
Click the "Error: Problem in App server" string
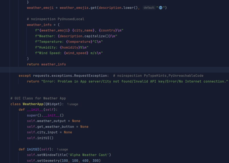[134, 81]
